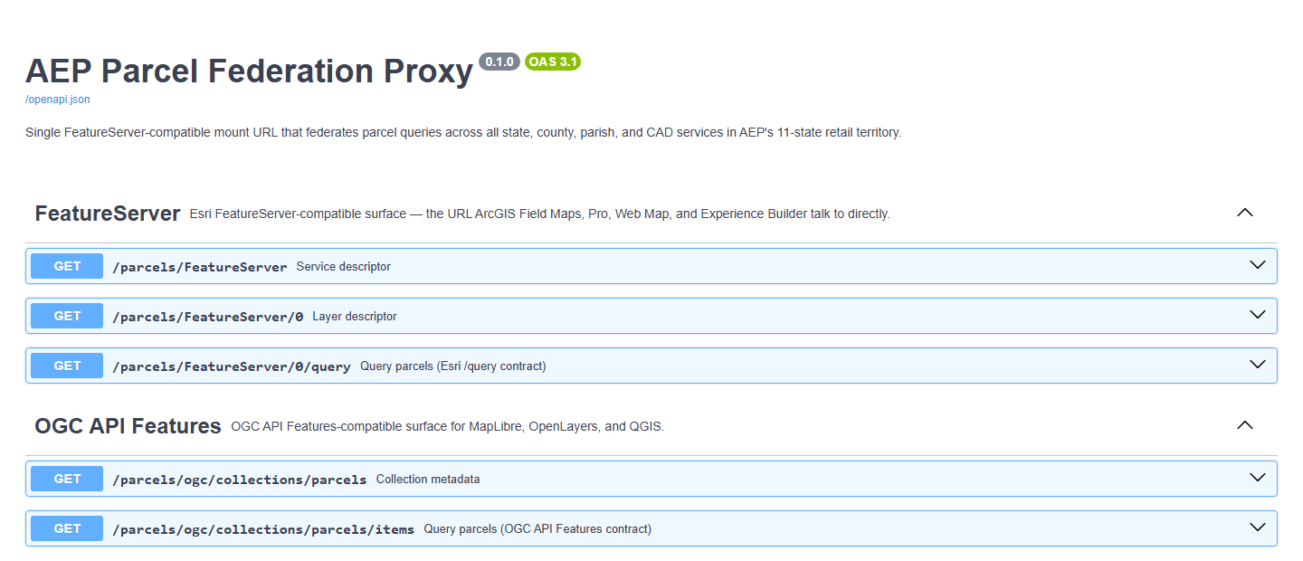Screen dimensions: 1303x561
Task: Click the /parcels/ogc/collections/parcels/items path text
Action: pos(263,529)
